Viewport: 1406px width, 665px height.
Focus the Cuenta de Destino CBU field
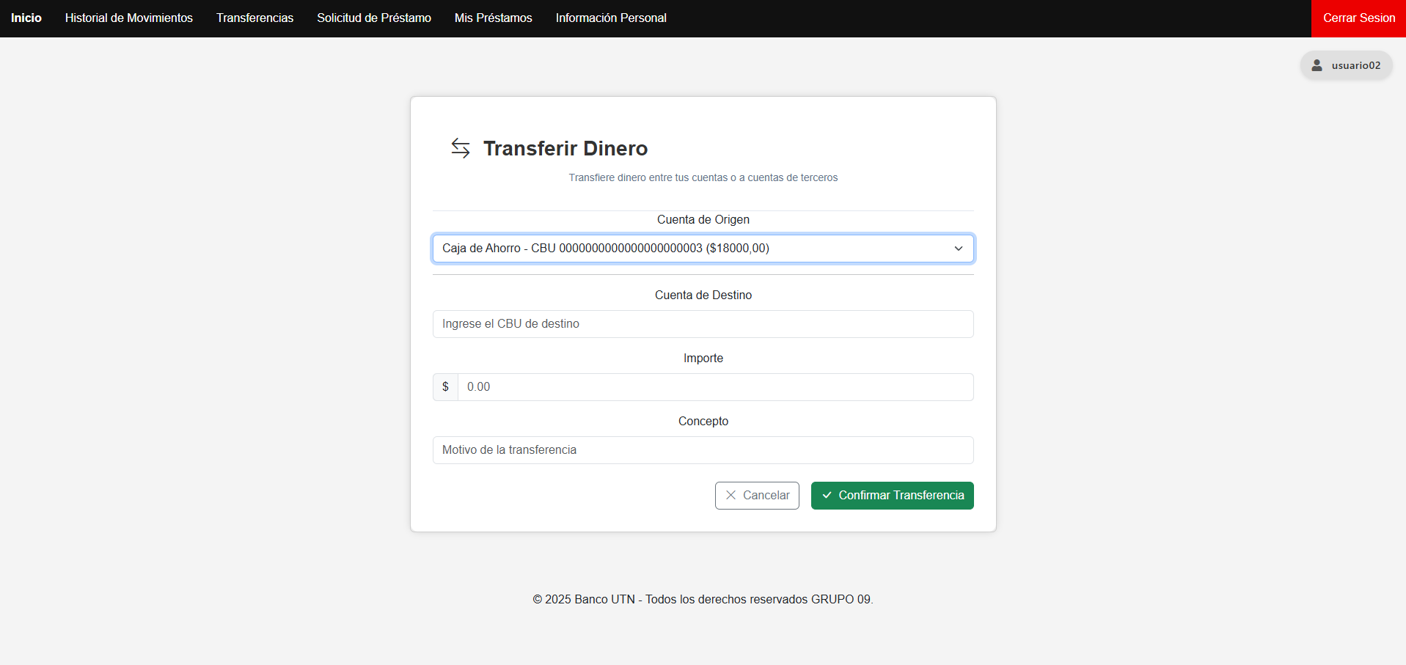[703, 324]
